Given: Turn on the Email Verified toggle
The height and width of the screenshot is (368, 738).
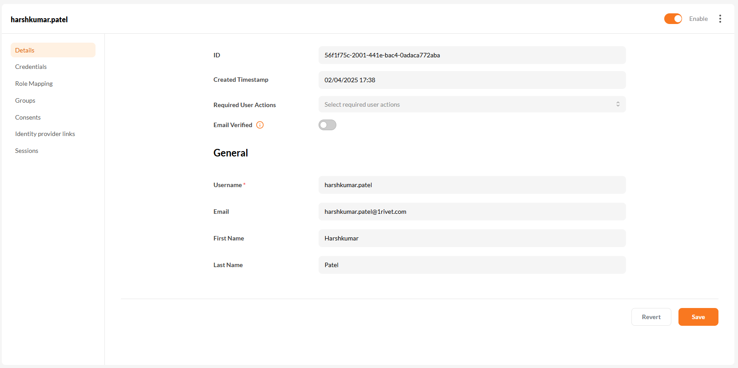Looking at the screenshot, I should 327,125.
